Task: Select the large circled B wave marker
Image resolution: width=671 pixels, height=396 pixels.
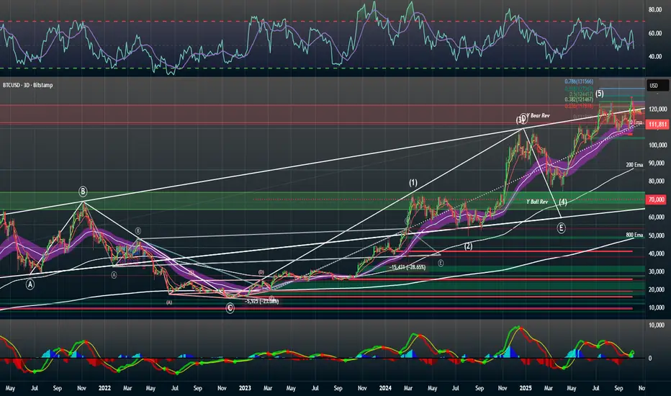Action: [84, 192]
